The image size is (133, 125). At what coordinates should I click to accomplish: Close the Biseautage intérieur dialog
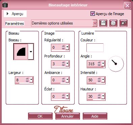point(127,5)
